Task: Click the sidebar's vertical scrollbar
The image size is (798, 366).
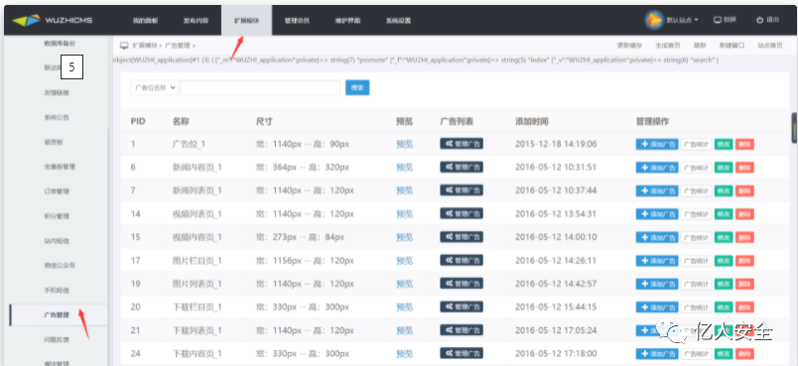Action: 108,247
